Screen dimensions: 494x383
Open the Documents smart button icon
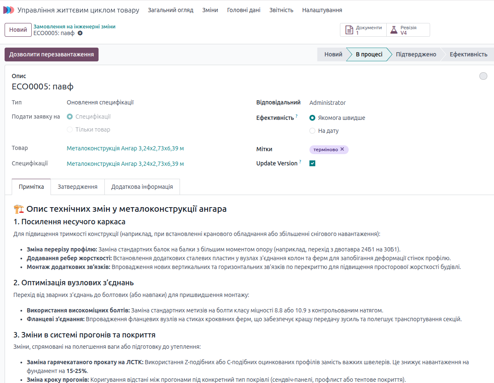(350, 30)
